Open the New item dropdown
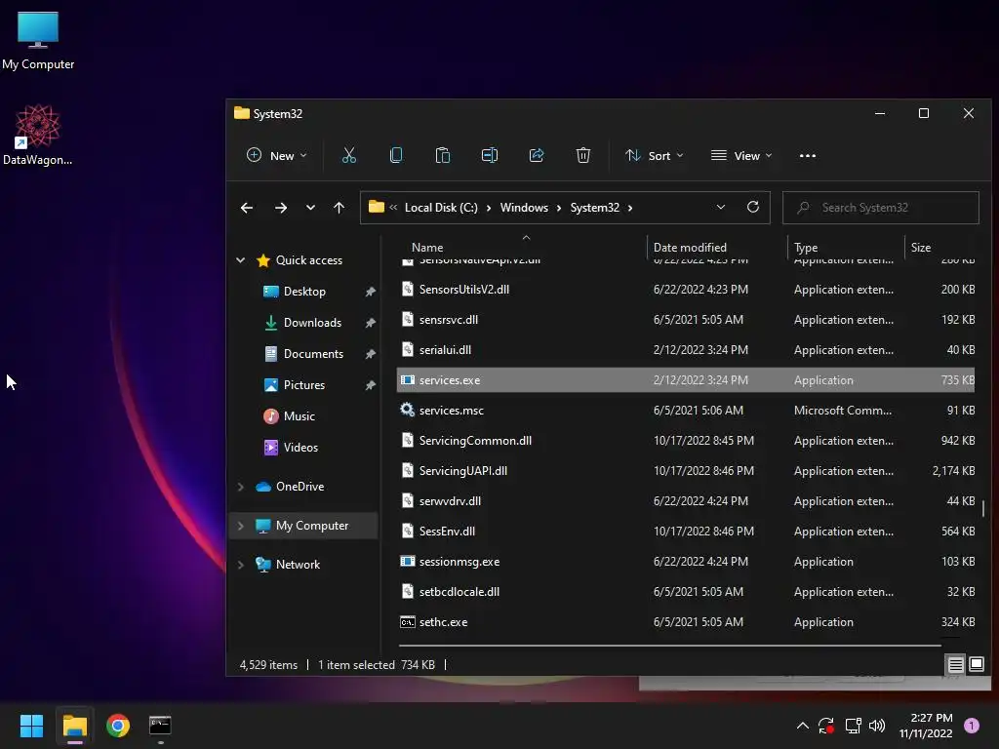 point(277,155)
